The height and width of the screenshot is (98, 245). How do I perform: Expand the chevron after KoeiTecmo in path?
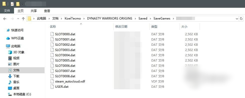(84, 18)
